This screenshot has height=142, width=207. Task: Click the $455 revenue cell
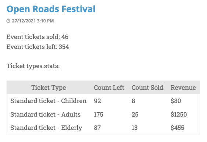177,128
